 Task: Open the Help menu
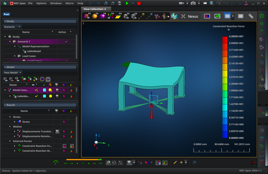[x=80, y=3]
